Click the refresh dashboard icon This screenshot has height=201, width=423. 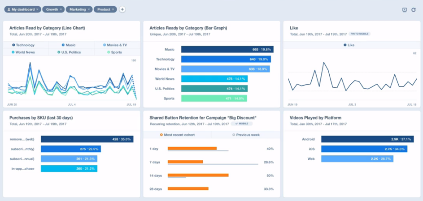click(x=414, y=10)
